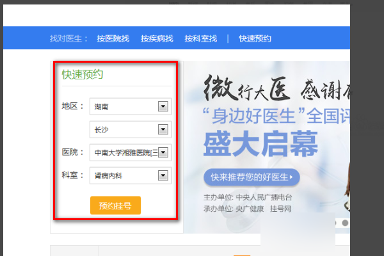Viewport: 384px width, 256px height.
Task: Click the 承办单位: 央广健康 挂号网 text
Action: 247,209
